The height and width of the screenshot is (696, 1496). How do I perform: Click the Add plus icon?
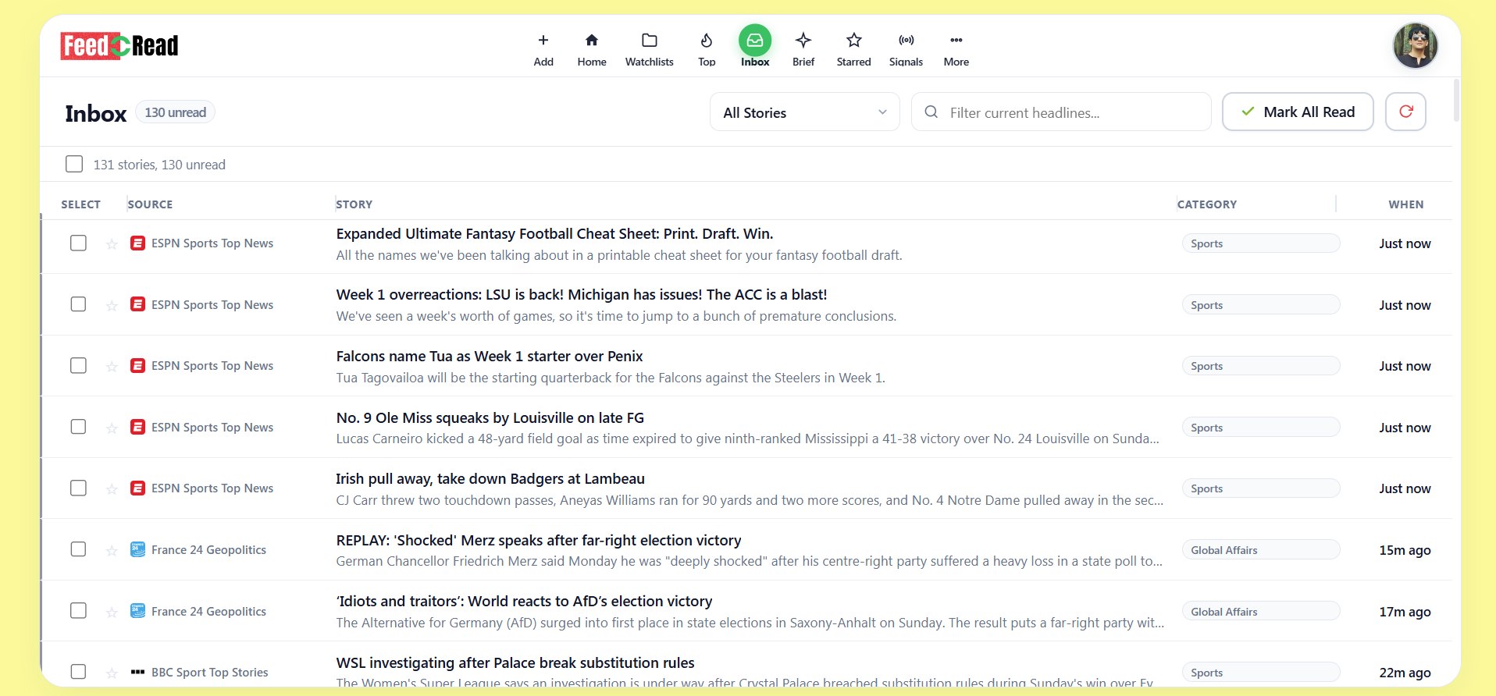pos(543,41)
